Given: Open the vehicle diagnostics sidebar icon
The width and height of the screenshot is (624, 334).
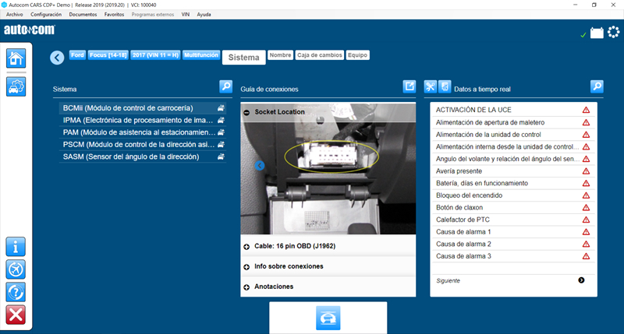Looking at the screenshot, I should 16,86.
